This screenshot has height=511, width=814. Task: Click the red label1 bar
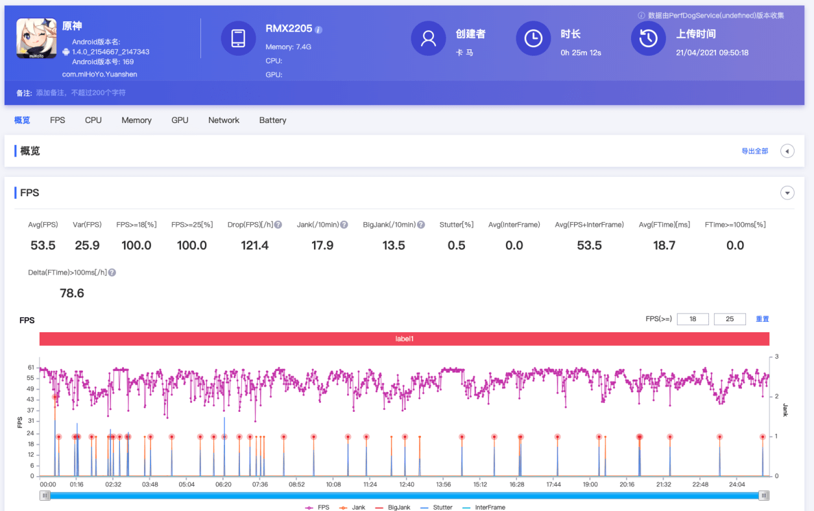click(404, 339)
